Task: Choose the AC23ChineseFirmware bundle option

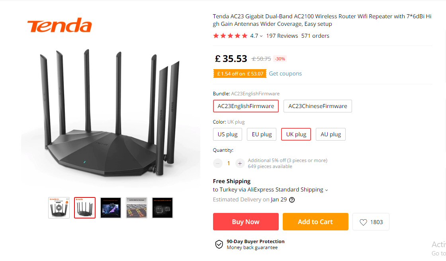Action: (x=317, y=106)
